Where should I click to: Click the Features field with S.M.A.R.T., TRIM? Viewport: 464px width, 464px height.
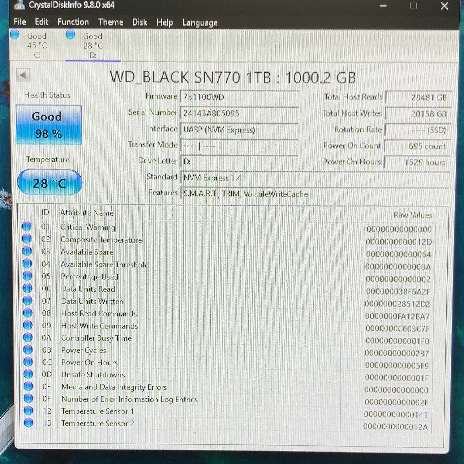click(315, 194)
